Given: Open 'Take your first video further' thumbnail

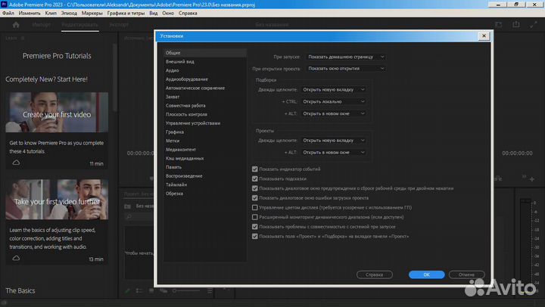Looking at the screenshot, I should pyautogui.click(x=57, y=200).
